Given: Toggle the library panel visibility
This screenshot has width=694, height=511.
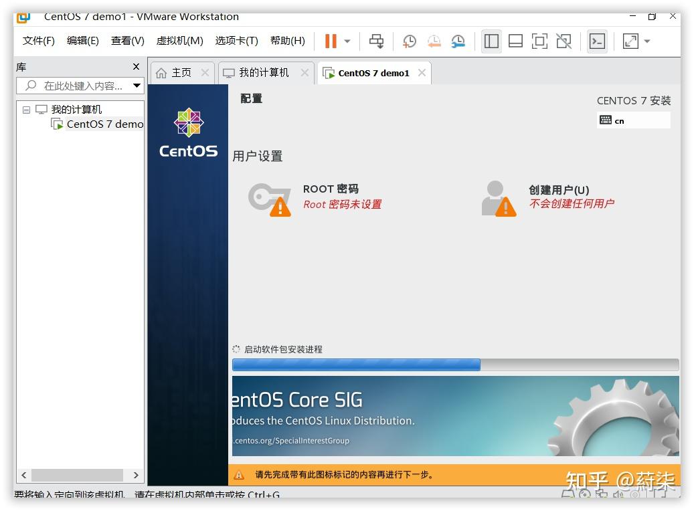Looking at the screenshot, I should point(491,41).
